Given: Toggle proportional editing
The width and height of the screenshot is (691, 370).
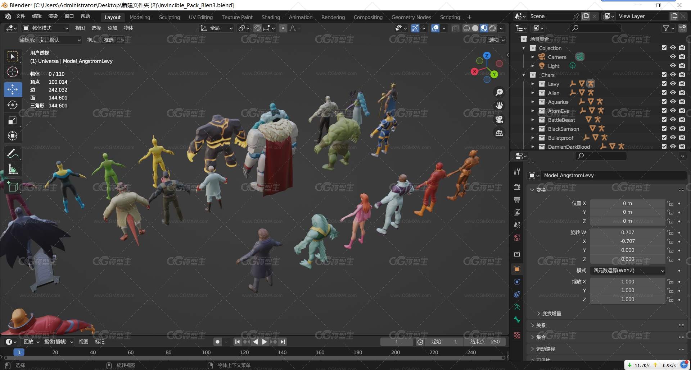Looking at the screenshot, I should 283,28.
